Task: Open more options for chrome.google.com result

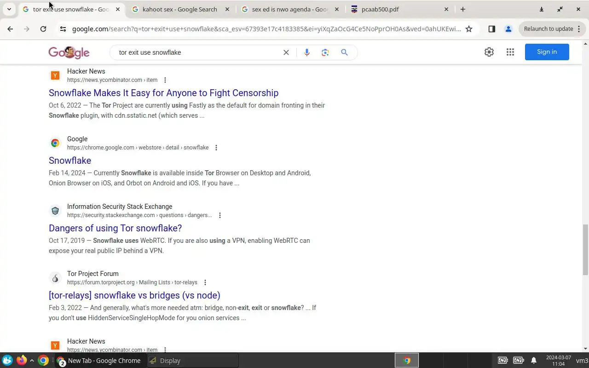Action: pyautogui.click(x=216, y=148)
